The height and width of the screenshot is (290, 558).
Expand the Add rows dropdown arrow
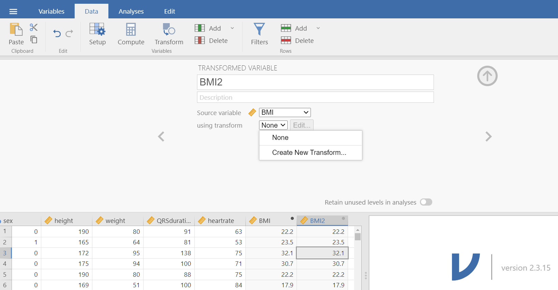[x=318, y=28]
